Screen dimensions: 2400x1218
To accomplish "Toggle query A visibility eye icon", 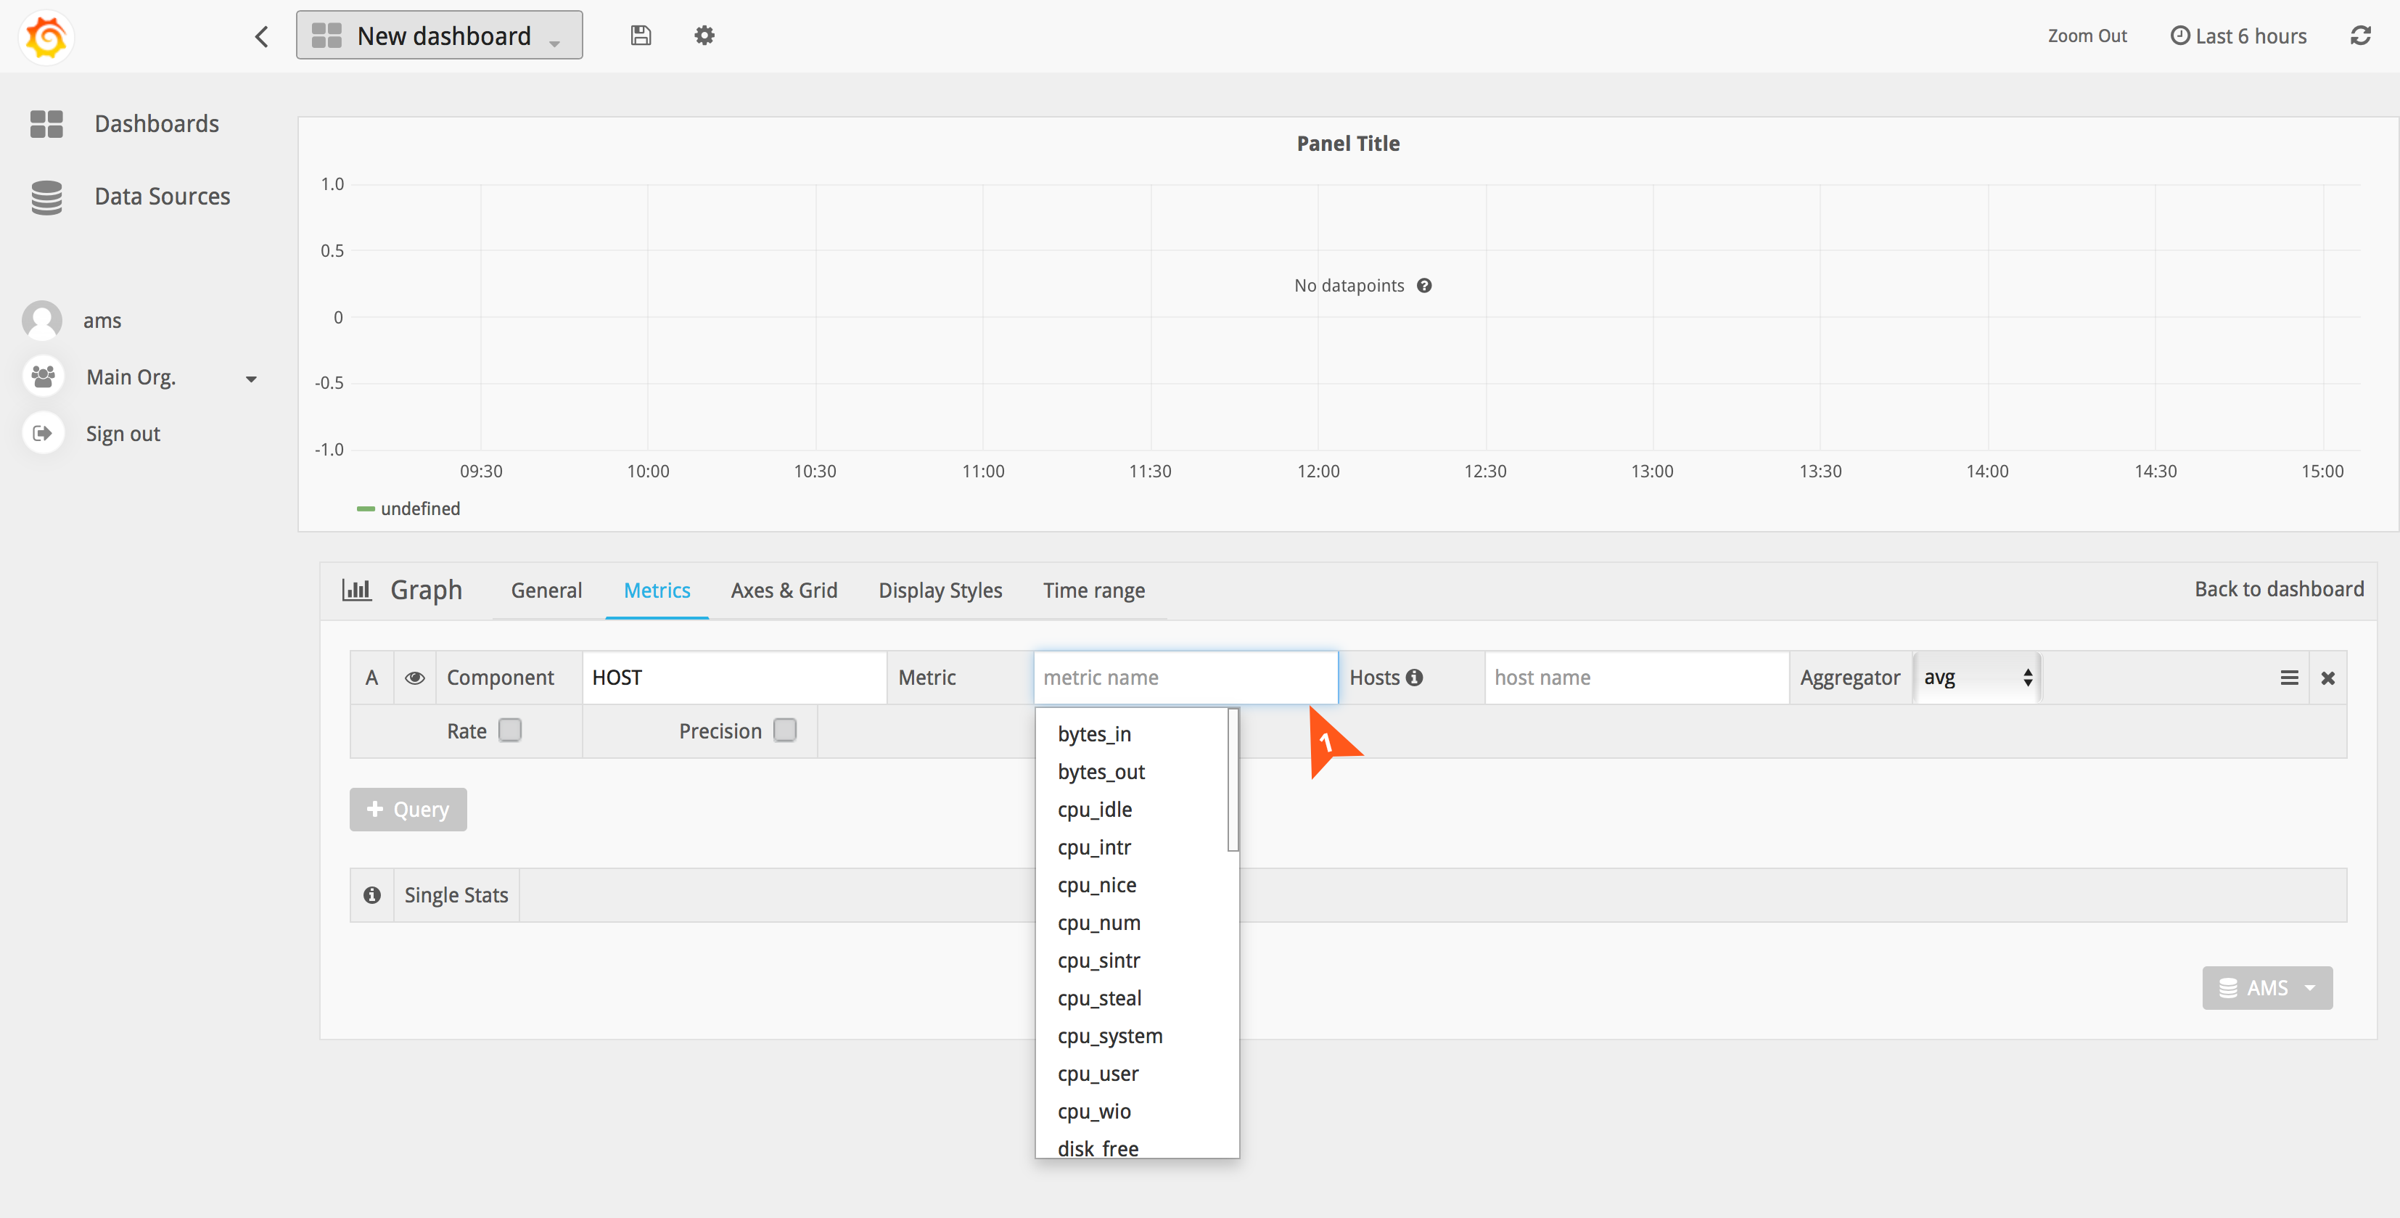I will 414,678.
